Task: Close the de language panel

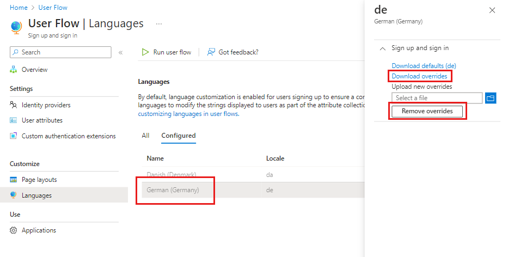Action: click(x=492, y=10)
